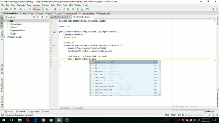This screenshot has height=123, width=219.
Task: Open the AVD Manager icon
Action: [78, 9]
